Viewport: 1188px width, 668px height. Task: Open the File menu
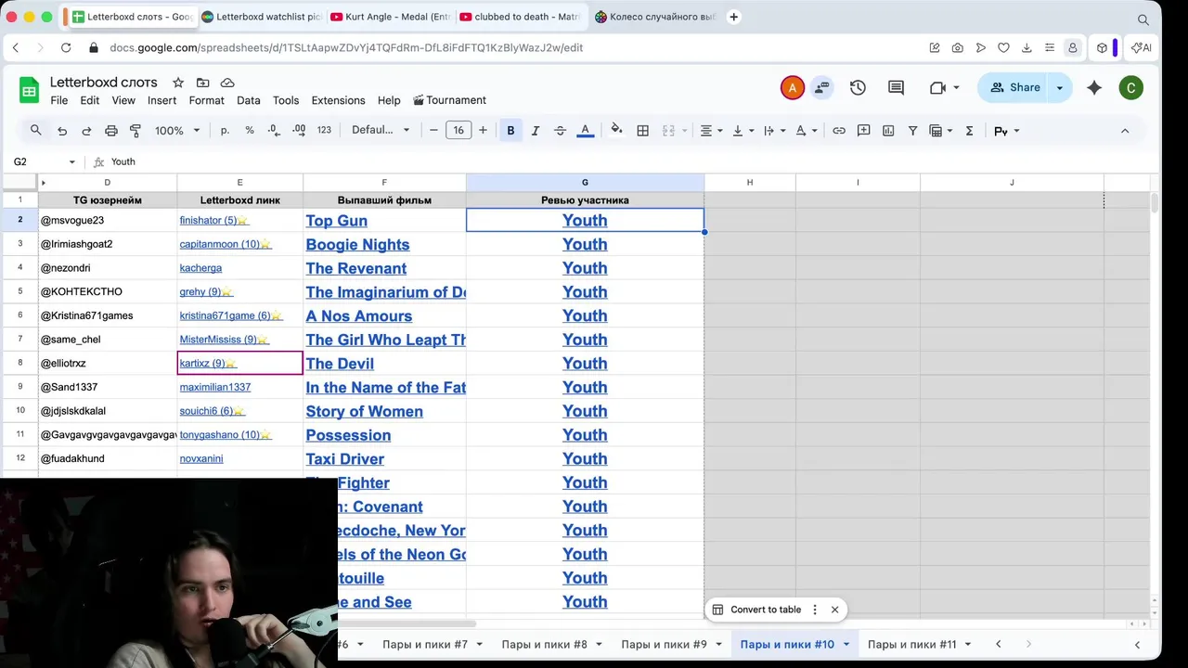[x=58, y=100]
